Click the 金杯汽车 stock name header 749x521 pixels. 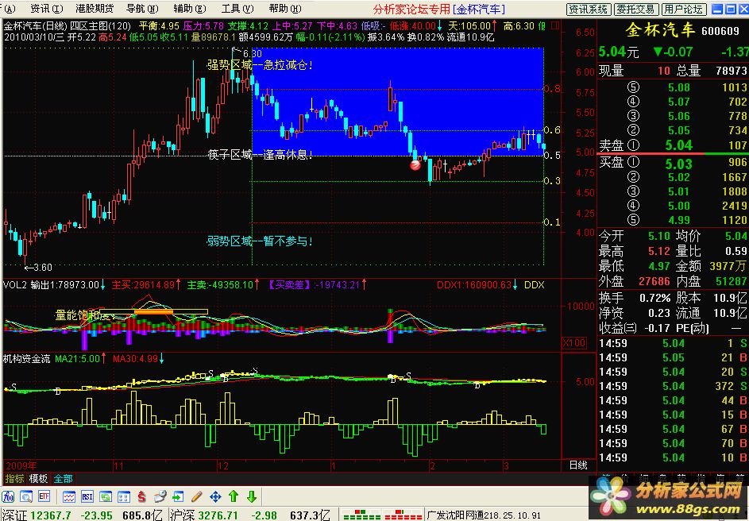660,30
